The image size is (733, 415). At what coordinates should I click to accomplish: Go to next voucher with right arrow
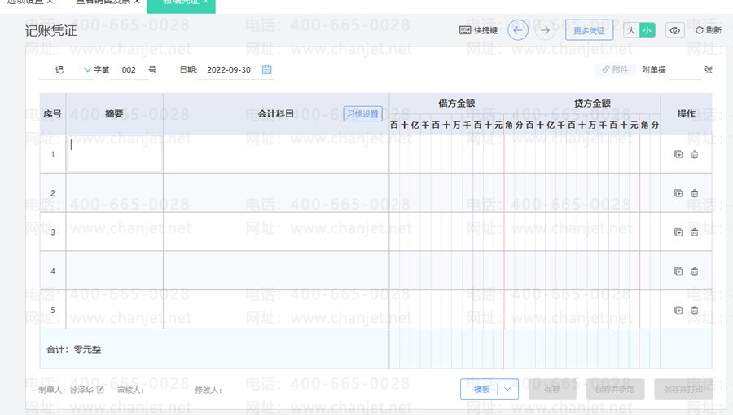pyautogui.click(x=545, y=30)
